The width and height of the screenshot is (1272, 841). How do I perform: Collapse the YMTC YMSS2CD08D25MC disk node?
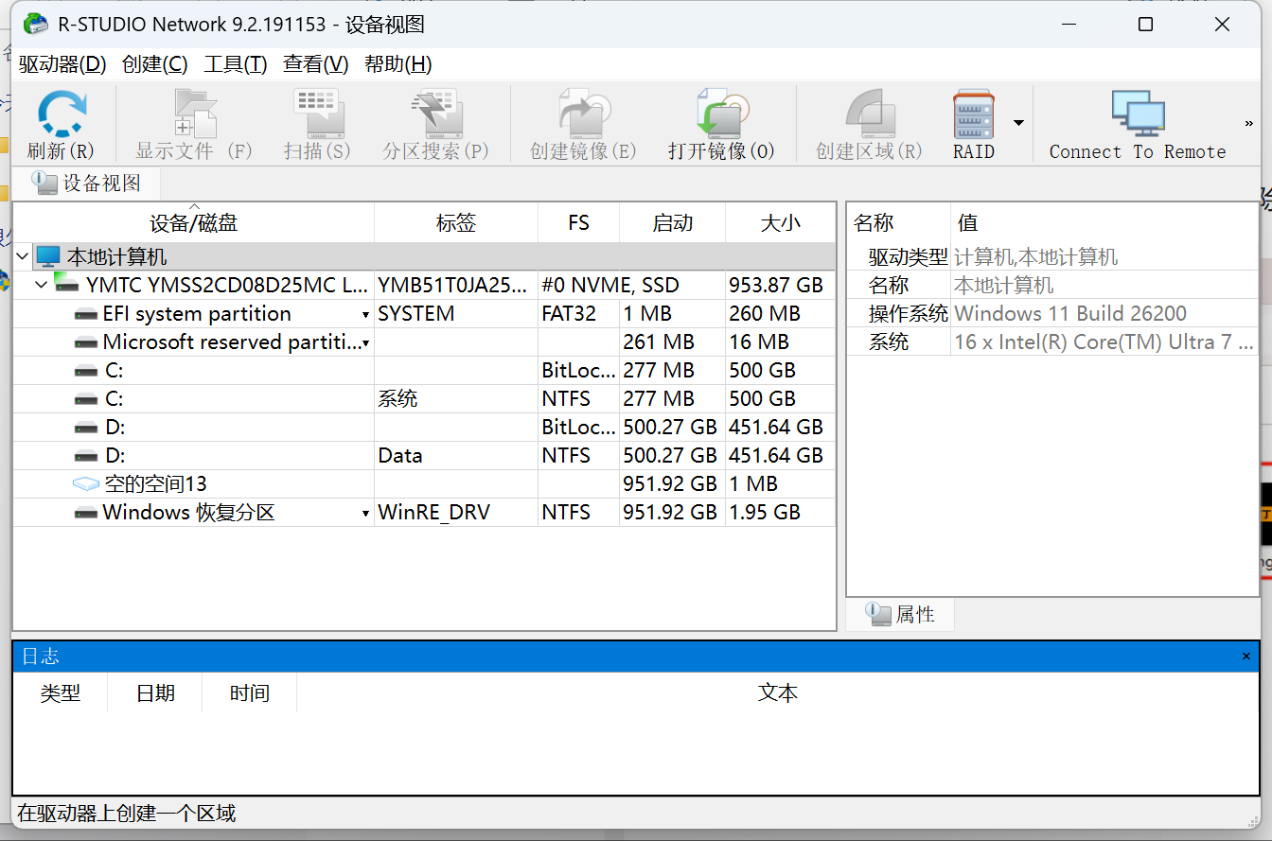point(42,285)
